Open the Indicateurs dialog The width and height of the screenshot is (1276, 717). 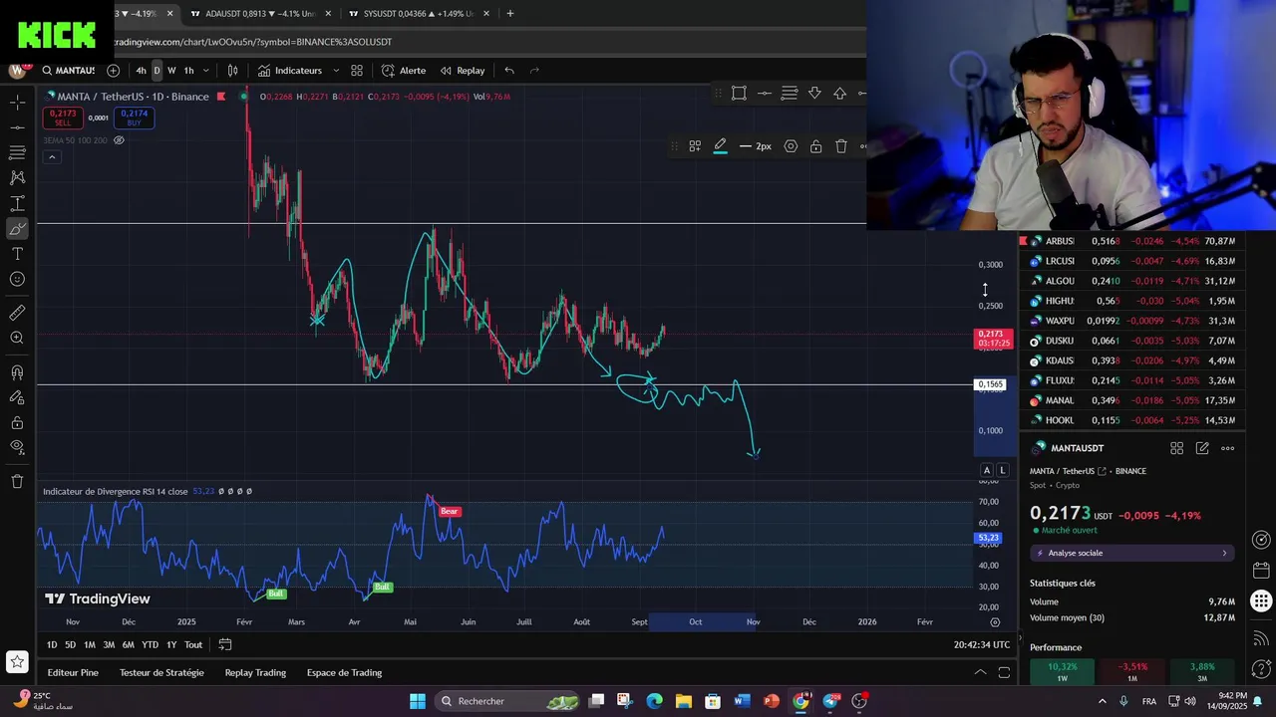289,71
